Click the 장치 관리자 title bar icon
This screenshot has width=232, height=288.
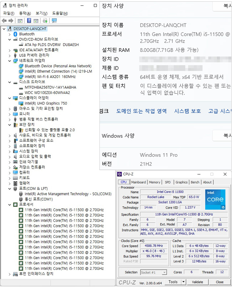click(5, 6)
